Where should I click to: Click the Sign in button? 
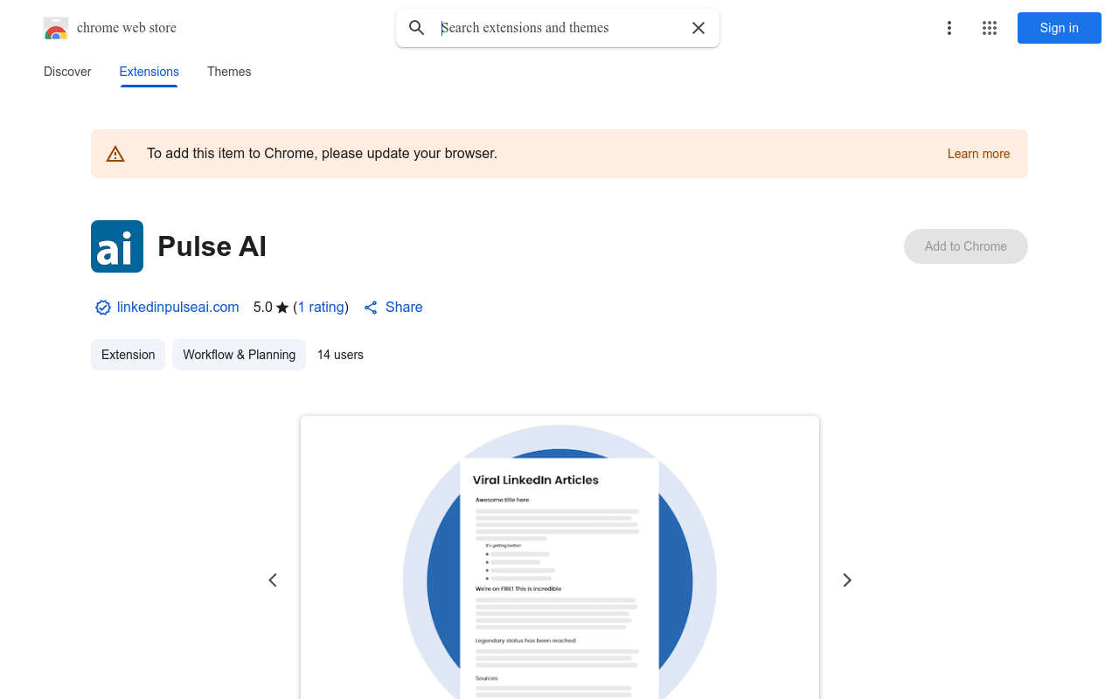point(1060,28)
